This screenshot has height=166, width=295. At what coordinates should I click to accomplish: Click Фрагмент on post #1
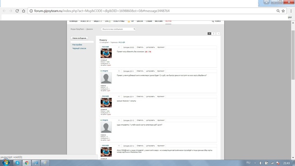coord(161,47)
